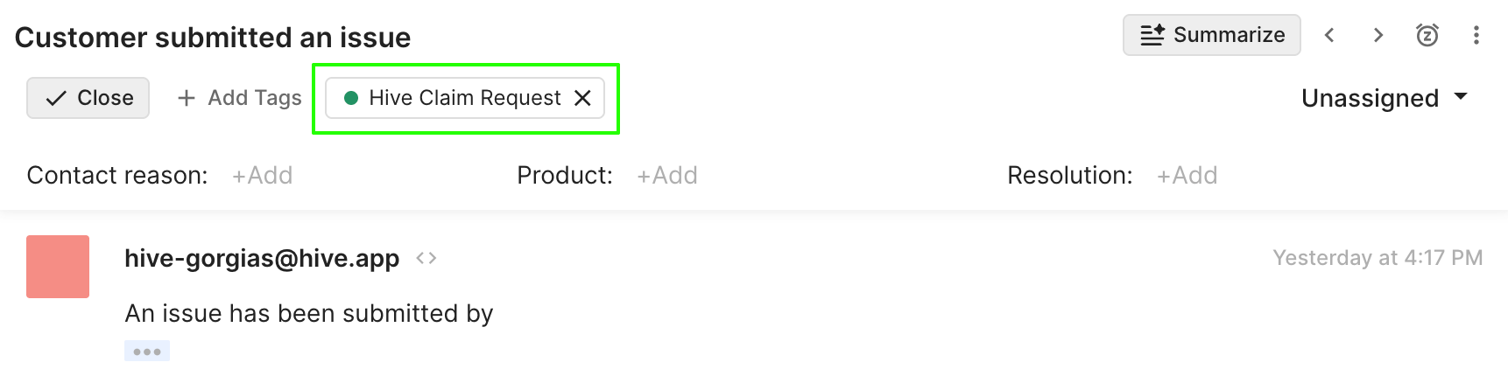
Task: Go to previous ticket arrow
Action: tap(1329, 35)
